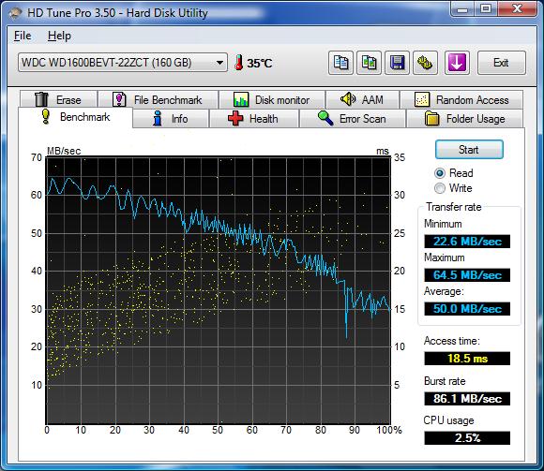The height and width of the screenshot is (471, 544).
Task: Click the purple down-arrow icon
Action: (457, 63)
